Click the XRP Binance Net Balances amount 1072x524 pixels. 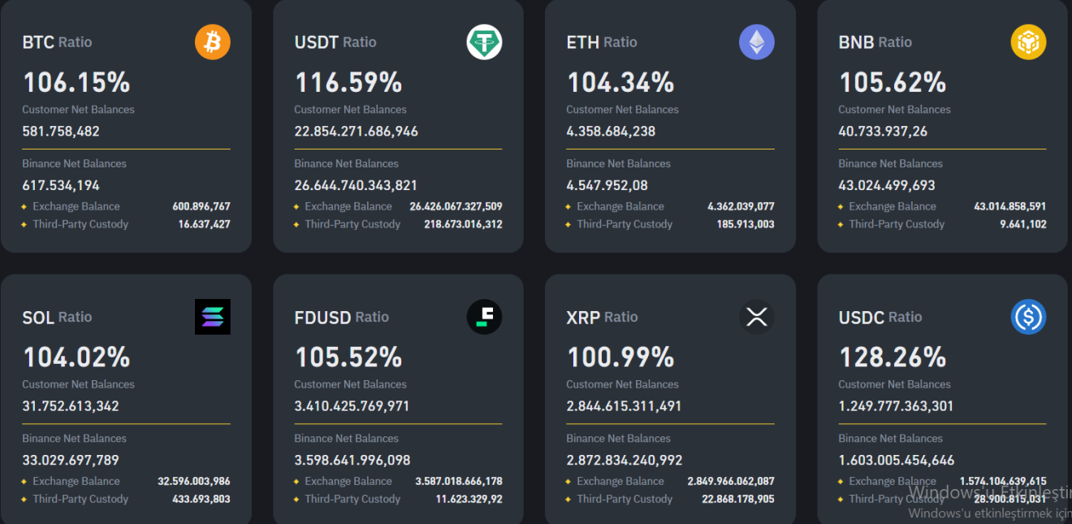(x=624, y=460)
